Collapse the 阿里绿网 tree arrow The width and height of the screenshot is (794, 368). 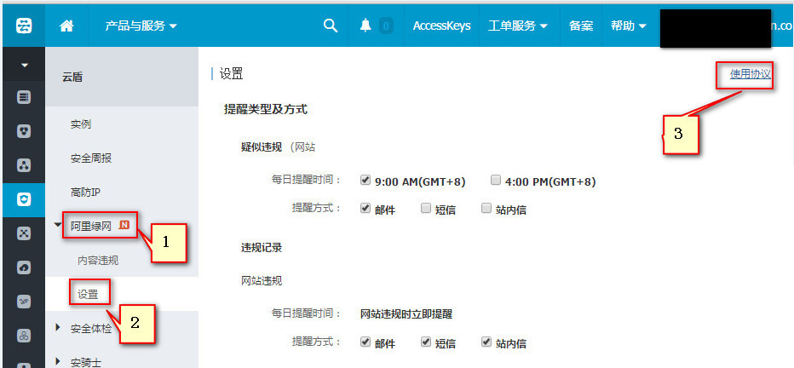tap(59, 225)
